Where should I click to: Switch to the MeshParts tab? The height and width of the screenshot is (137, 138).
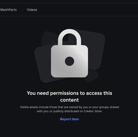(x=9, y=10)
